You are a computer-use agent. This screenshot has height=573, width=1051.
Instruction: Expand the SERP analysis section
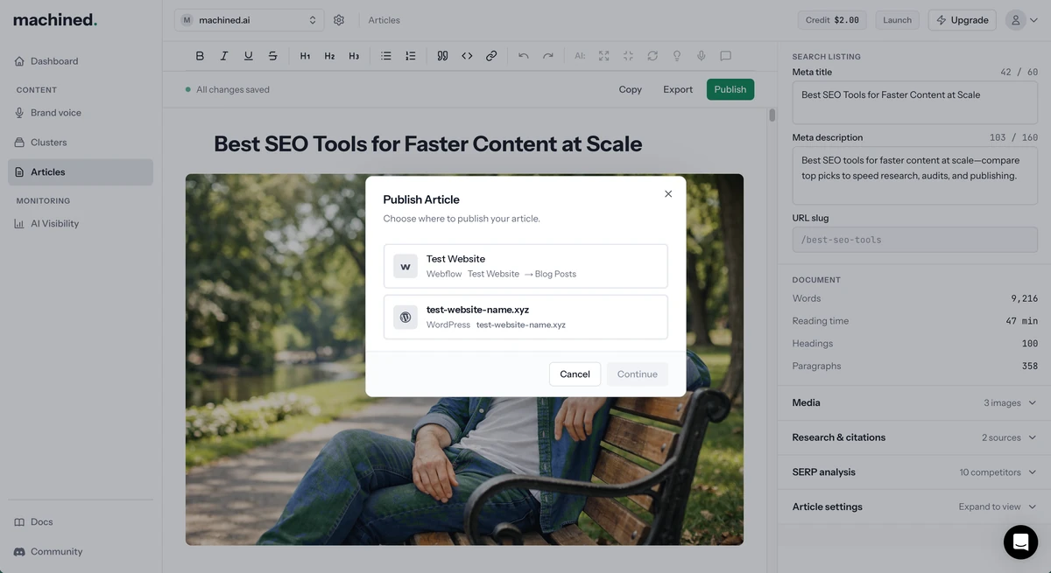click(914, 472)
